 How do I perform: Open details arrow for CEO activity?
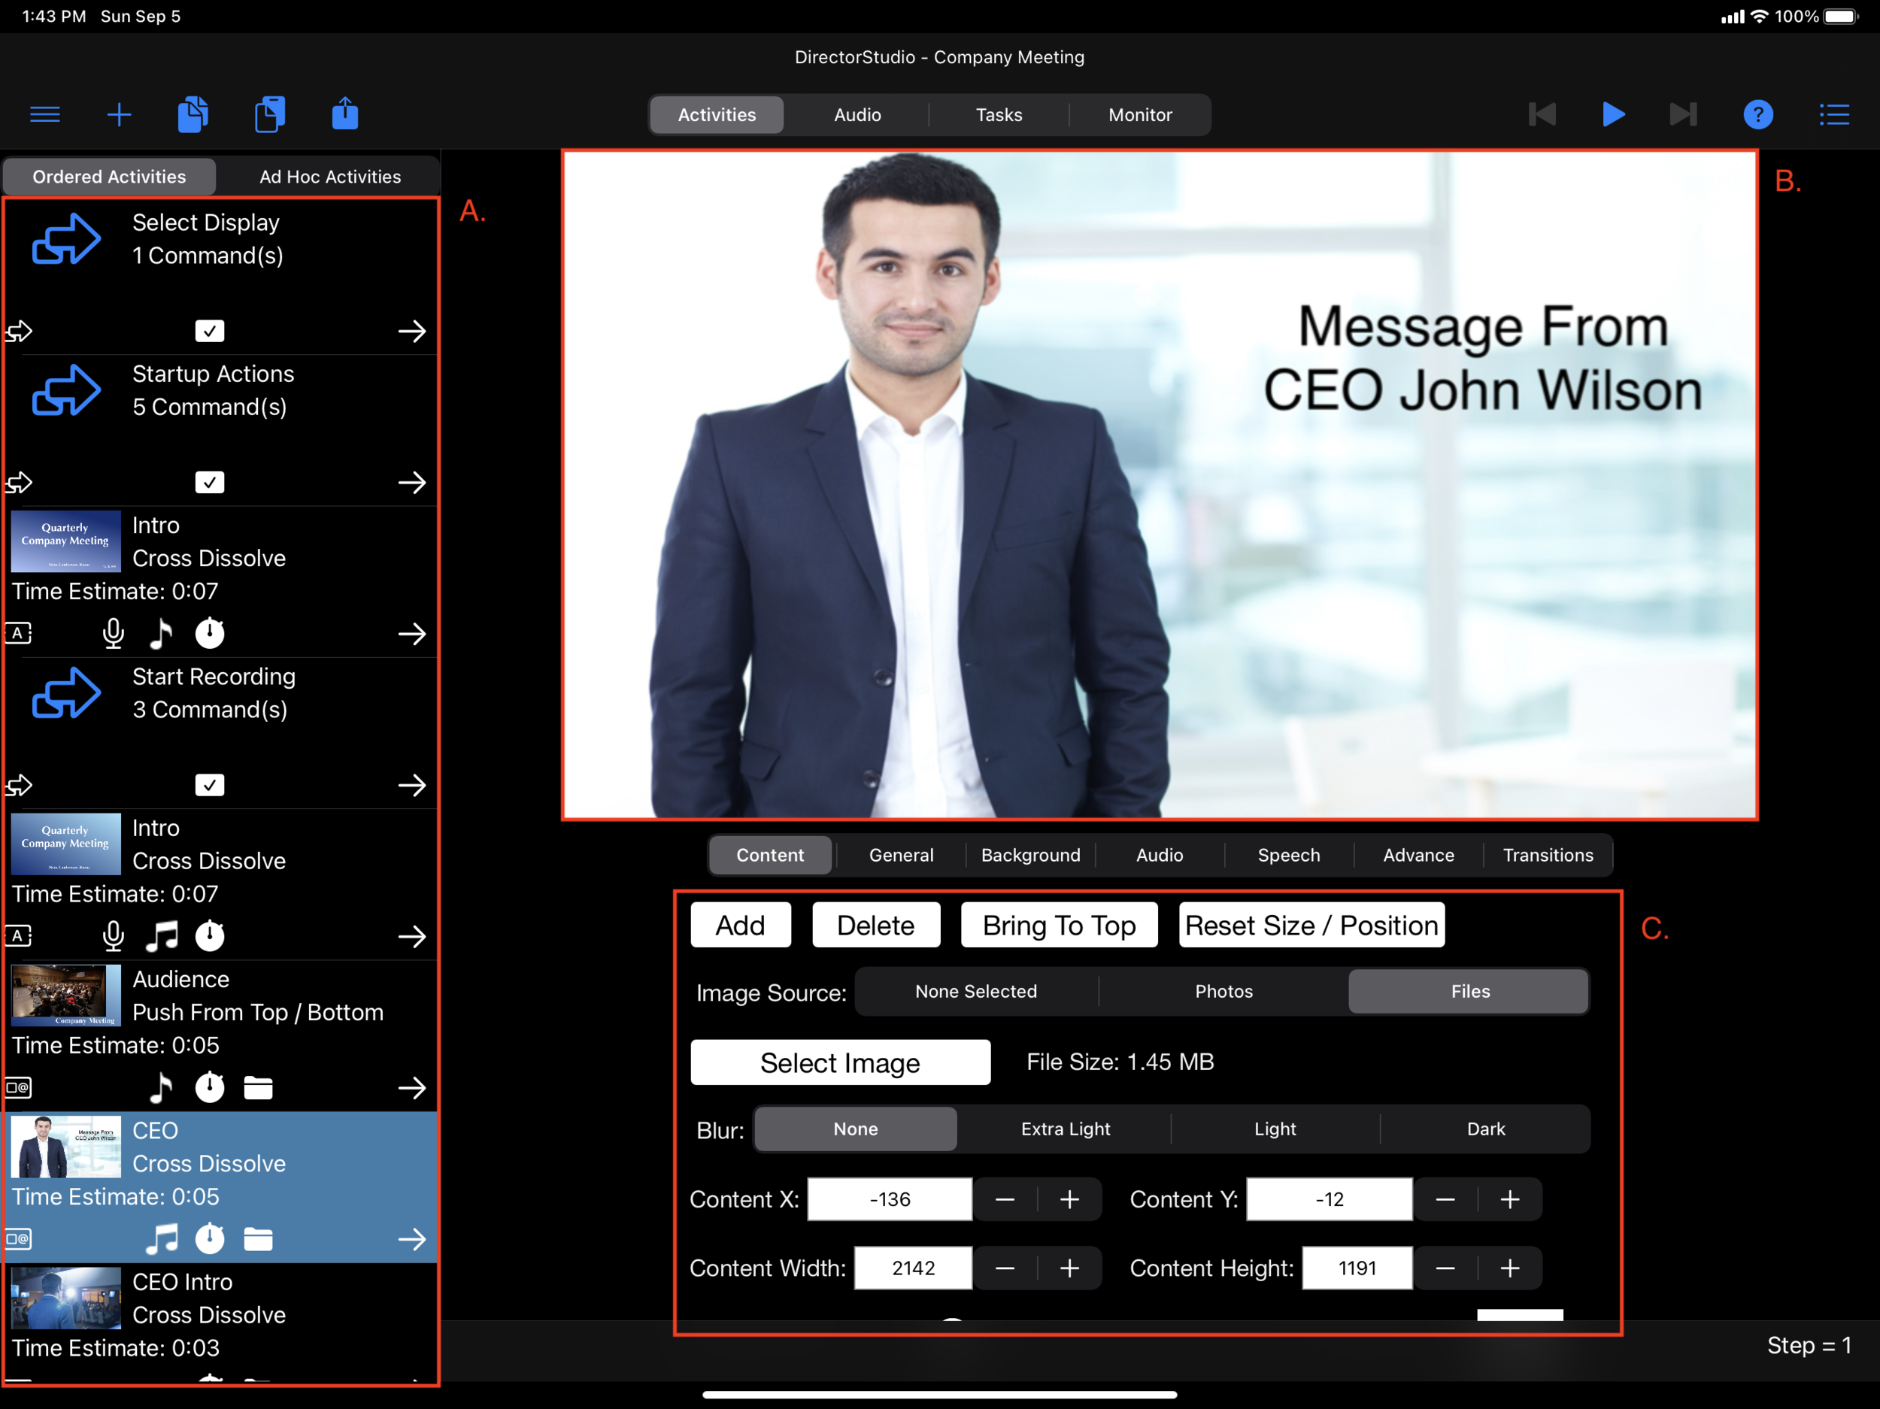click(412, 1239)
